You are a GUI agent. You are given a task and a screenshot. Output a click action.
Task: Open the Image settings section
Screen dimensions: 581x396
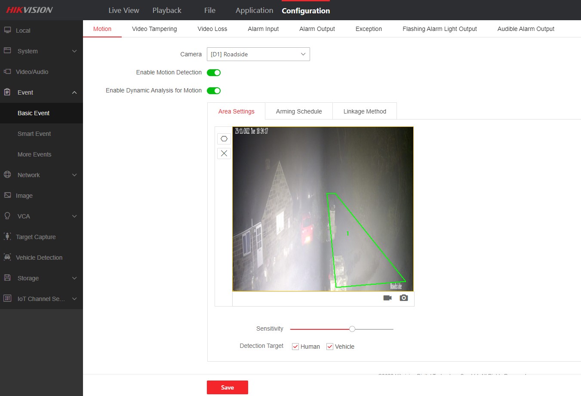click(25, 195)
